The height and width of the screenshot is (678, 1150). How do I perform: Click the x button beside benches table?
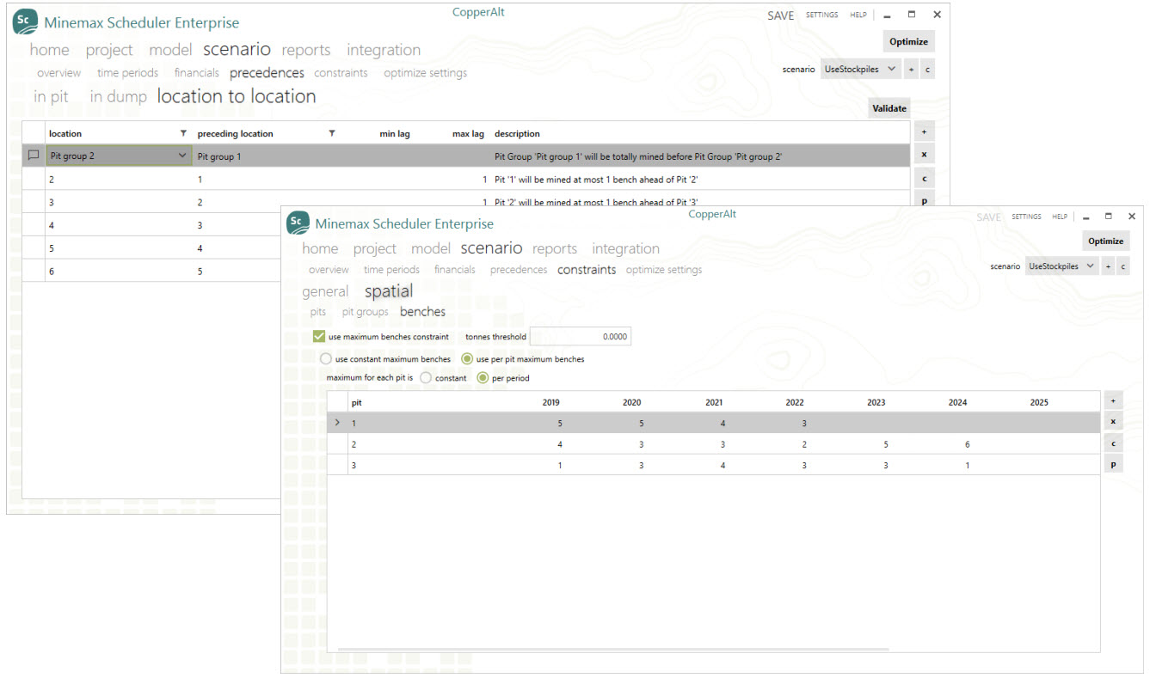(1113, 422)
